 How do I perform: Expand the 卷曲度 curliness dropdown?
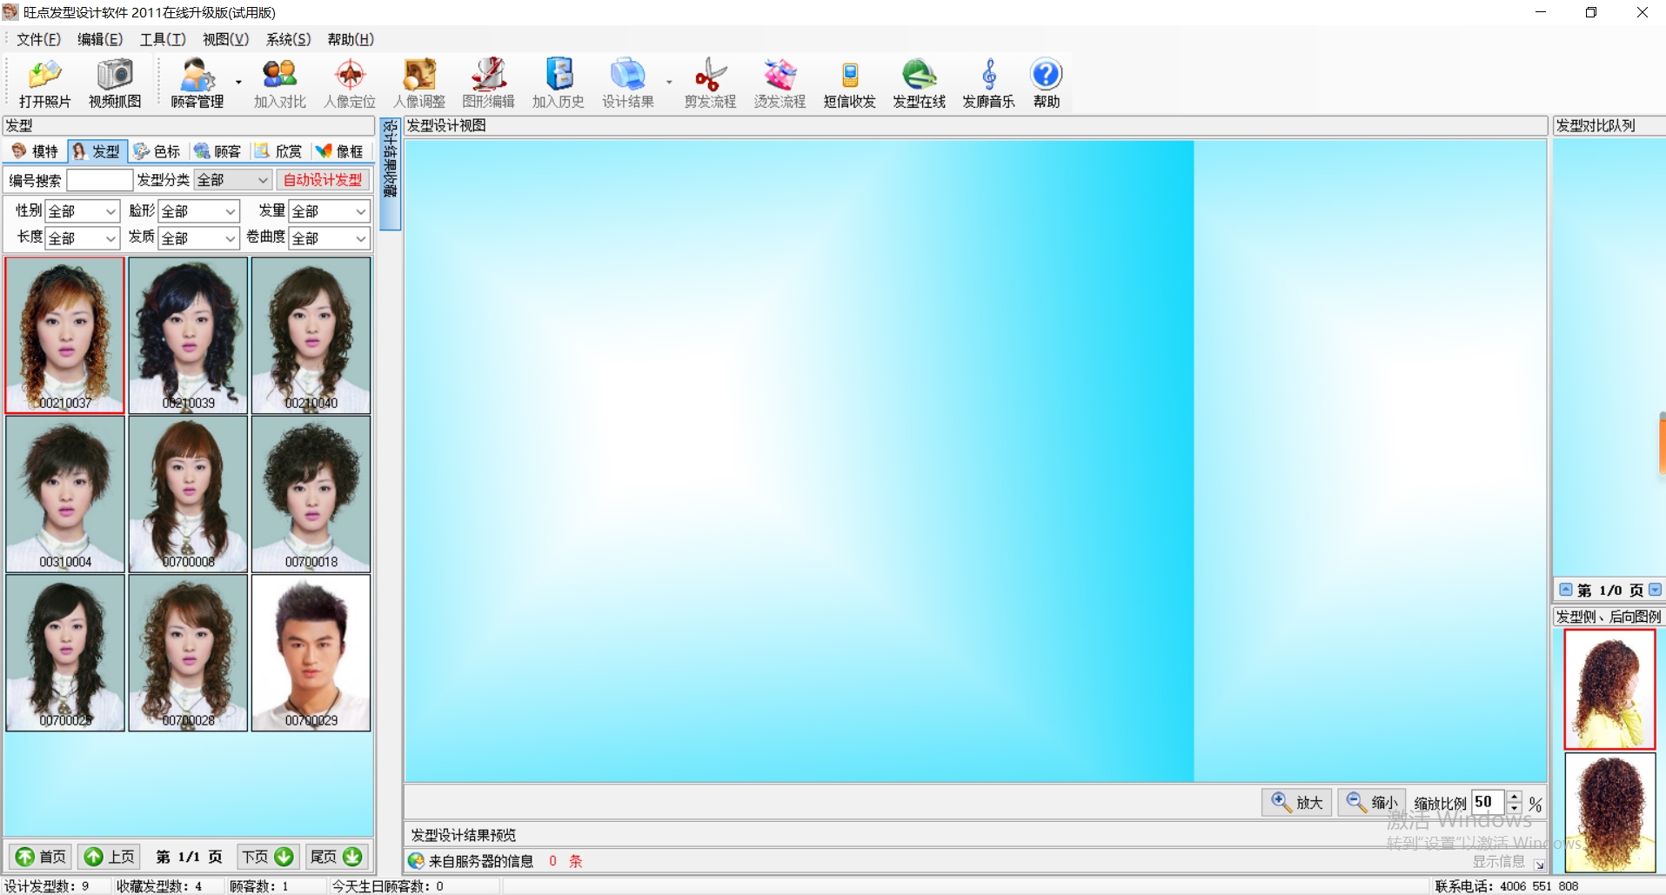point(360,238)
